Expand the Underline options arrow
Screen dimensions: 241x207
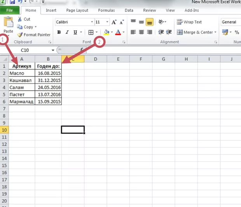[81, 32]
